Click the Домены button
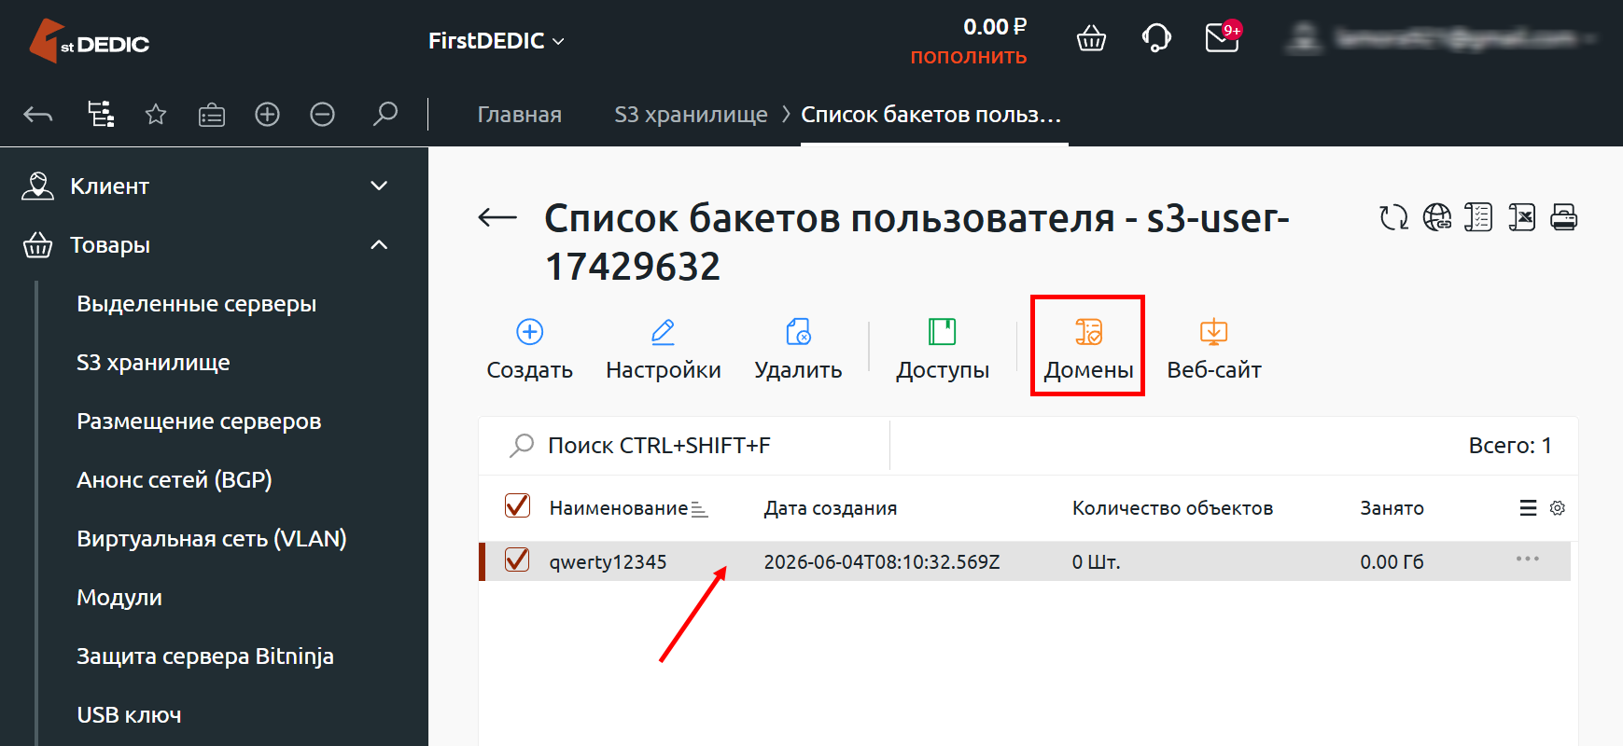 coord(1088,349)
